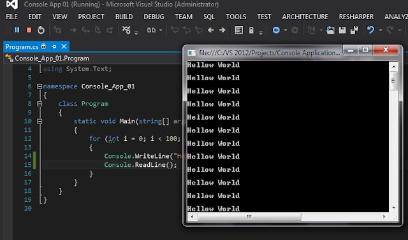This screenshot has height=240, width=408.
Task: Click the document list toolbar icon
Action: point(239,30)
